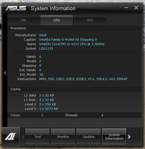
Task: Open the SPD tab
Action: [x=90, y=20]
